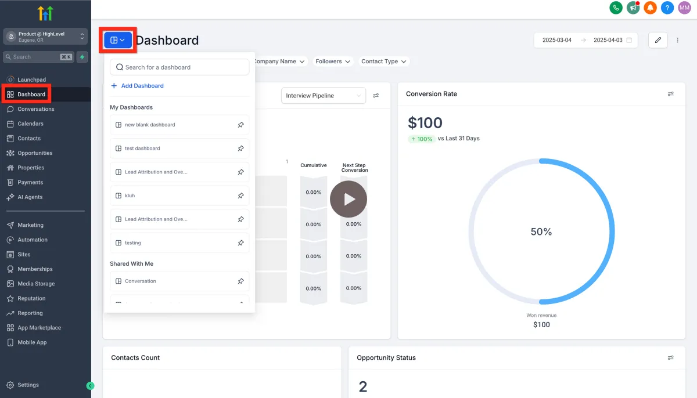Open the Contact Type filter dropdown
Viewport: 697px width, 398px height.
(x=385, y=61)
